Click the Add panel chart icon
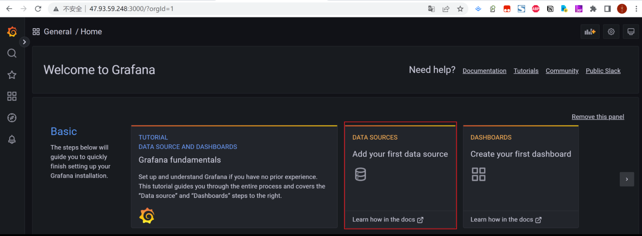 (x=590, y=32)
